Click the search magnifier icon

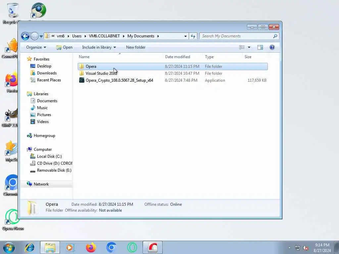coord(275,36)
